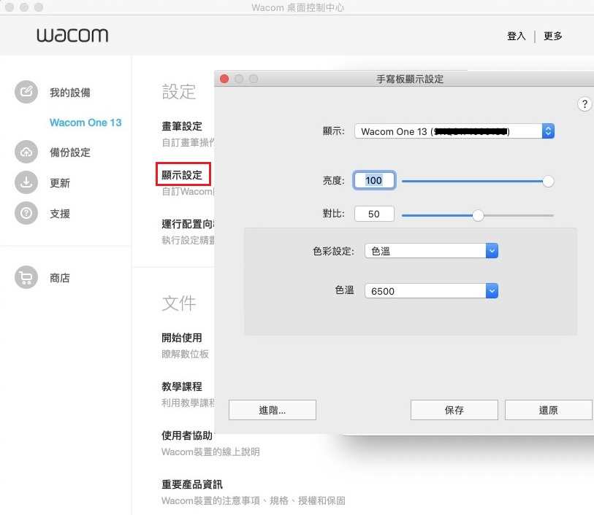Click the 進階... advanced button
The height and width of the screenshot is (515, 594).
[x=273, y=410]
